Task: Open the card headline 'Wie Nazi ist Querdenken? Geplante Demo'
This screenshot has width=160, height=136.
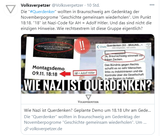Action: 87,110
